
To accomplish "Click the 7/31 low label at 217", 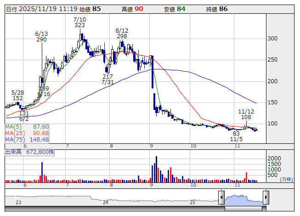I will (108, 79).
